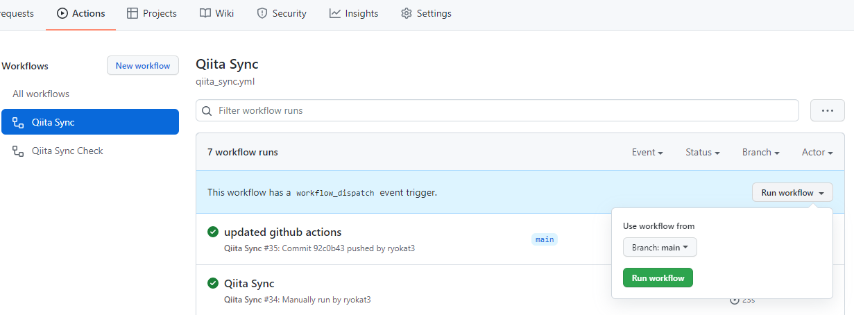Click the 7 workflow runs text
This screenshot has height=315, width=854.
pos(243,152)
